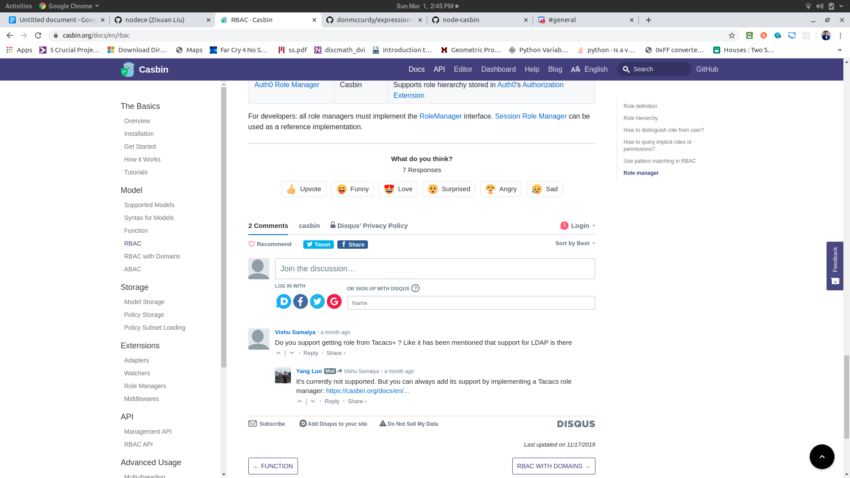850x478 pixels.
Task: Log in with the Google icon
Action: (334, 301)
